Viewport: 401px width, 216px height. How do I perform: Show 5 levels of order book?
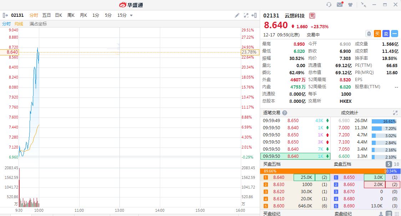tap(389, 164)
